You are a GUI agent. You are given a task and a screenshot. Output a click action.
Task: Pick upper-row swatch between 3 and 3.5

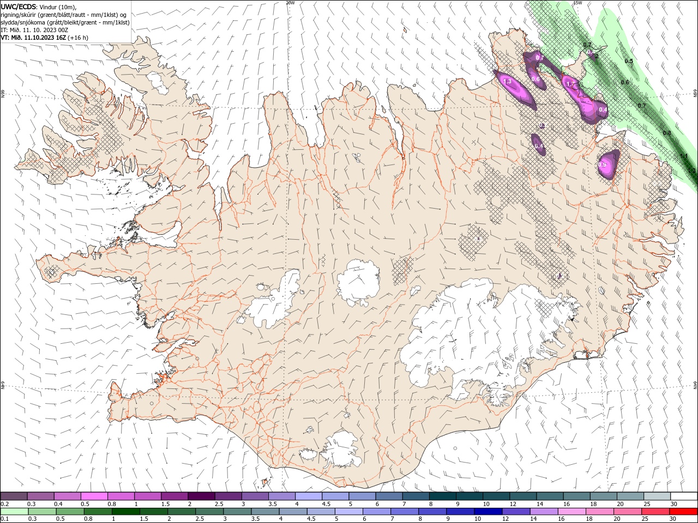[x=255, y=496]
